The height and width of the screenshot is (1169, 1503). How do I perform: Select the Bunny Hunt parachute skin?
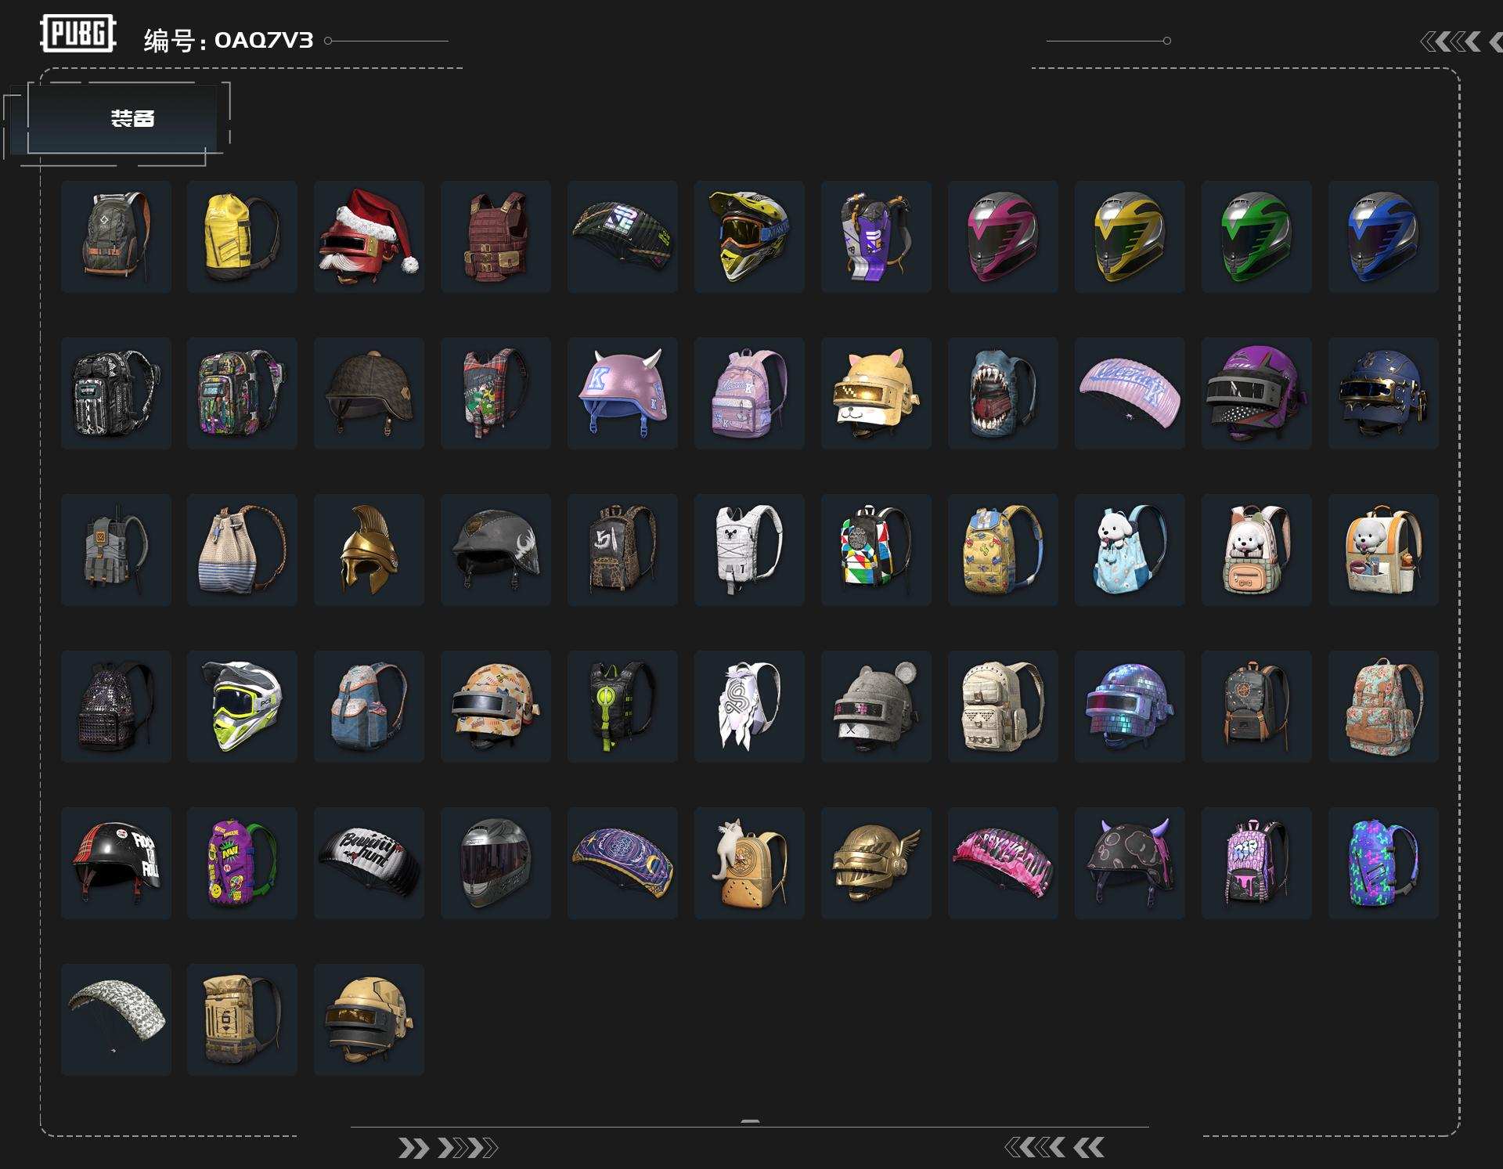click(369, 863)
